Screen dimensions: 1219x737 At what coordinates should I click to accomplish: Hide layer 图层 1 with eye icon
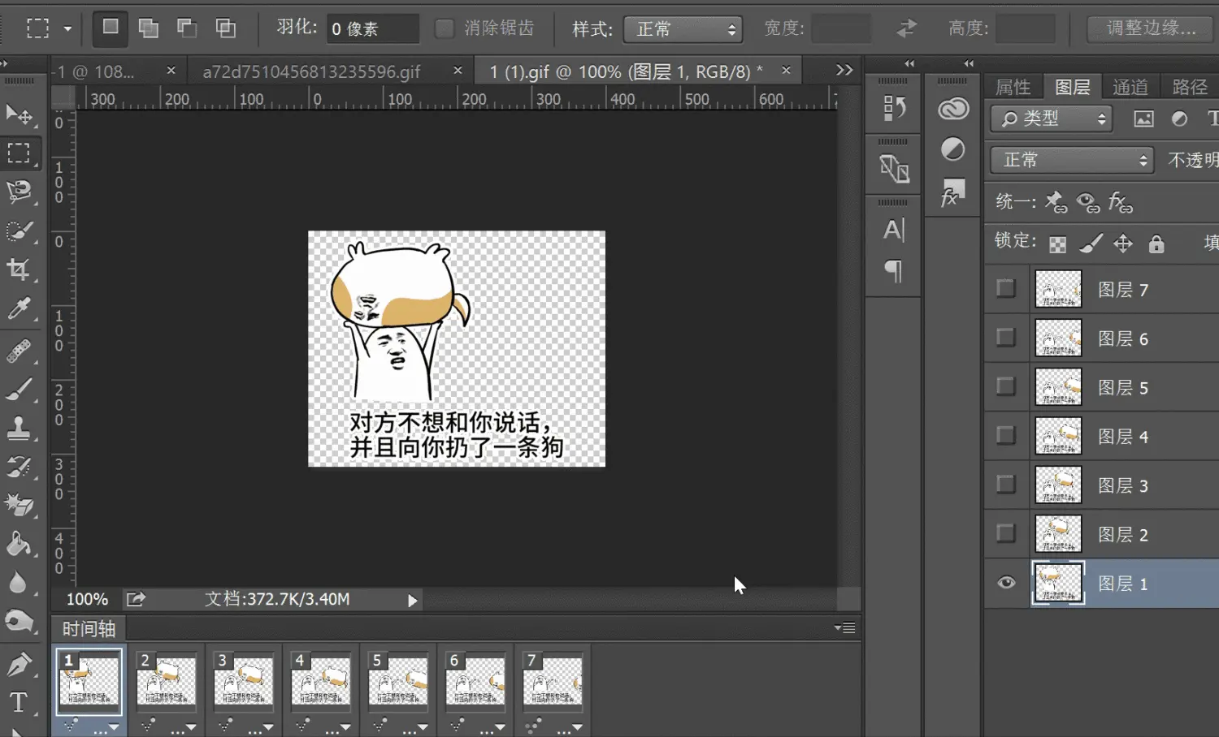pos(1006,583)
